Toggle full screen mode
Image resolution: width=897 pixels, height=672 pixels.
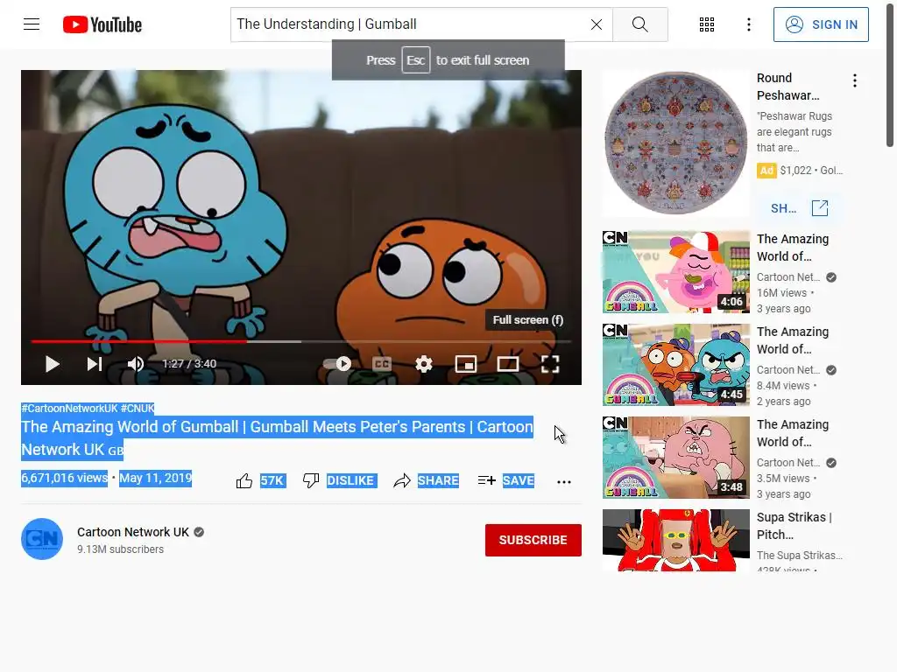tap(550, 364)
